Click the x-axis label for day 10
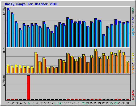Viewport: 136px width, 106px height. tap(44, 103)
